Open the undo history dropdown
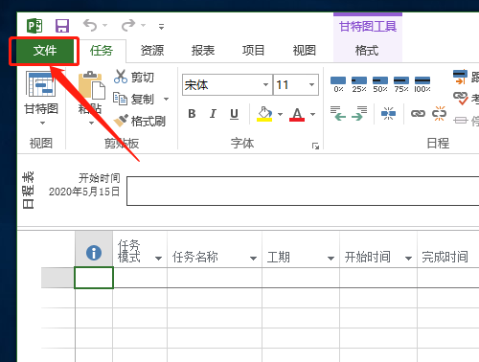The image size is (479, 362). pos(105,25)
